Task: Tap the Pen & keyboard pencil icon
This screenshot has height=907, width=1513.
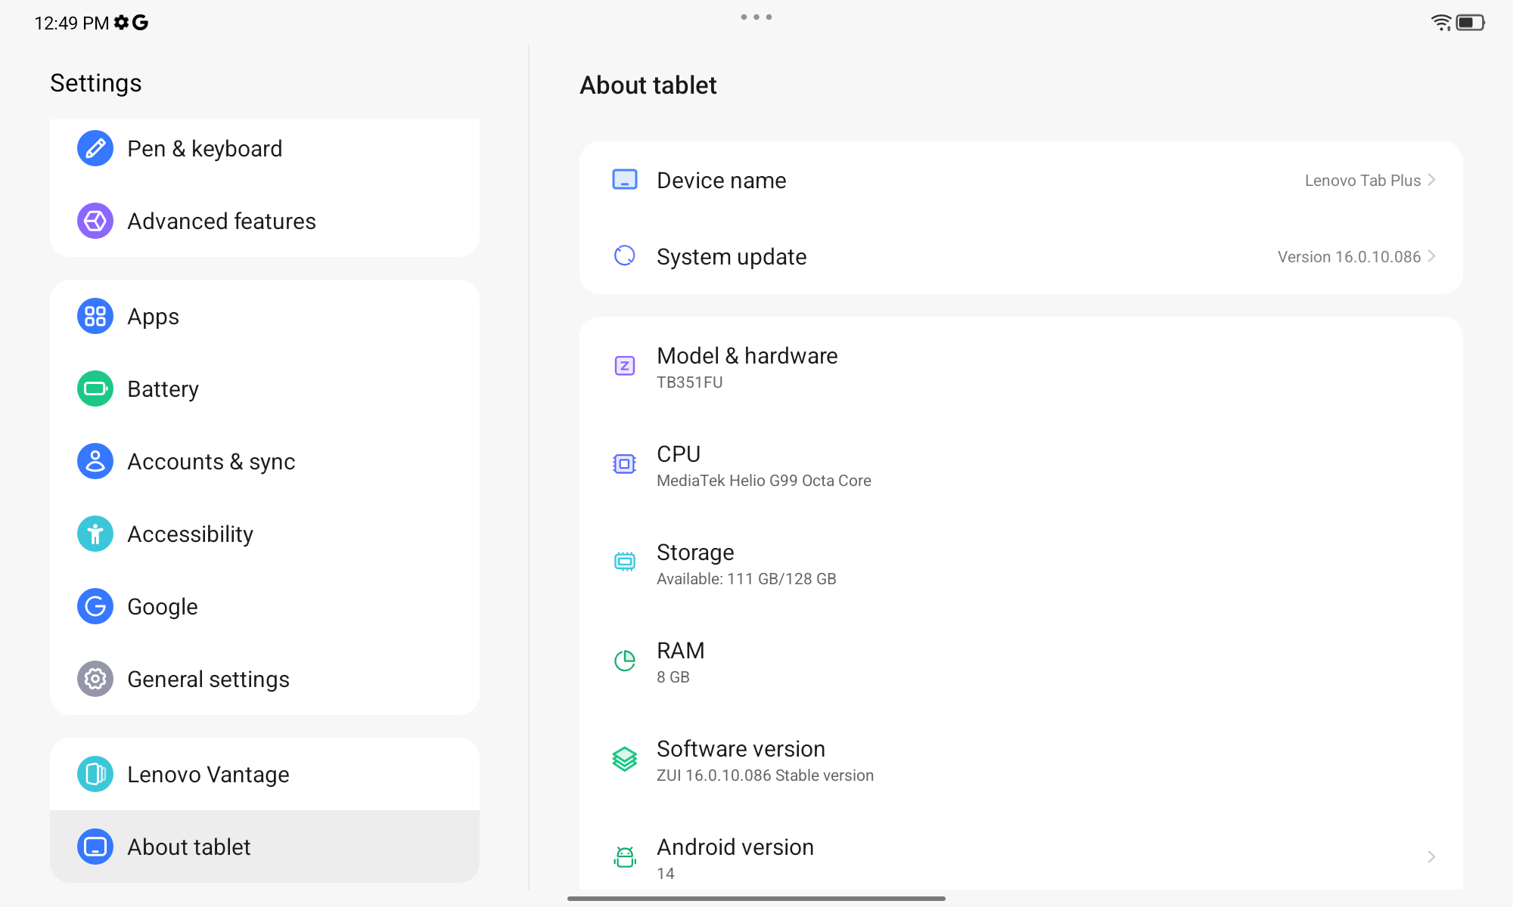Action: pyautogui.click(x=95, y=148)
